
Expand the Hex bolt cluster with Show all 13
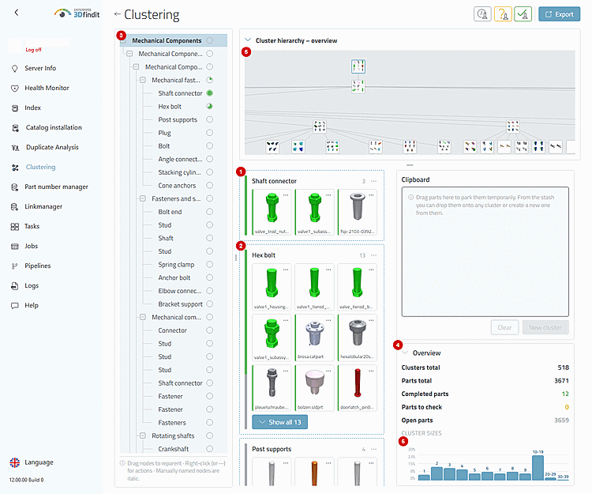pos(279,422)
